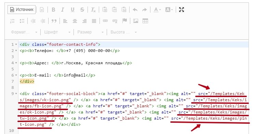Image resolution: width=253 pixels, height=134 pixels.
Task: Click the blockquote icon
Action: [54, 21]
